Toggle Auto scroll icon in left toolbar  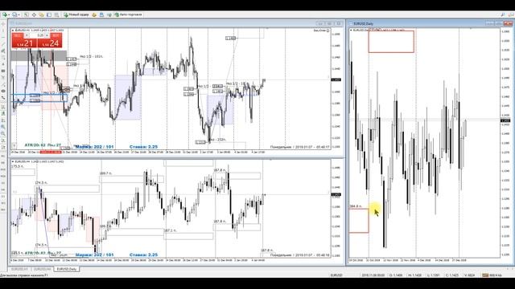point(3,140)
